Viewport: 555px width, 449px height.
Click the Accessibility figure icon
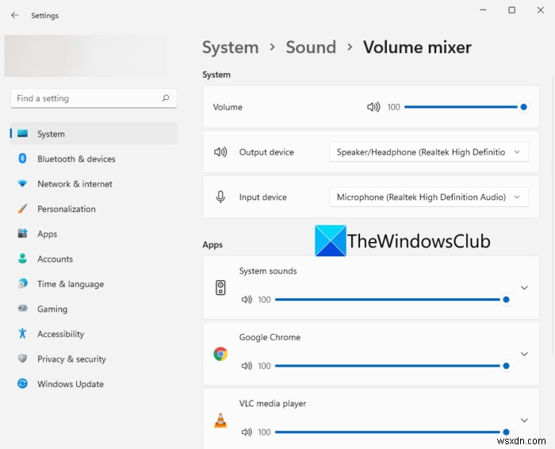pos(22,333)
